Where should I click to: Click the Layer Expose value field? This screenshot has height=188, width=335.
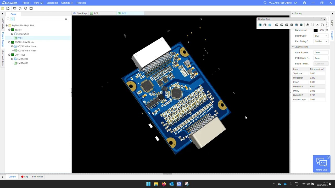click(x=321, y=52)
